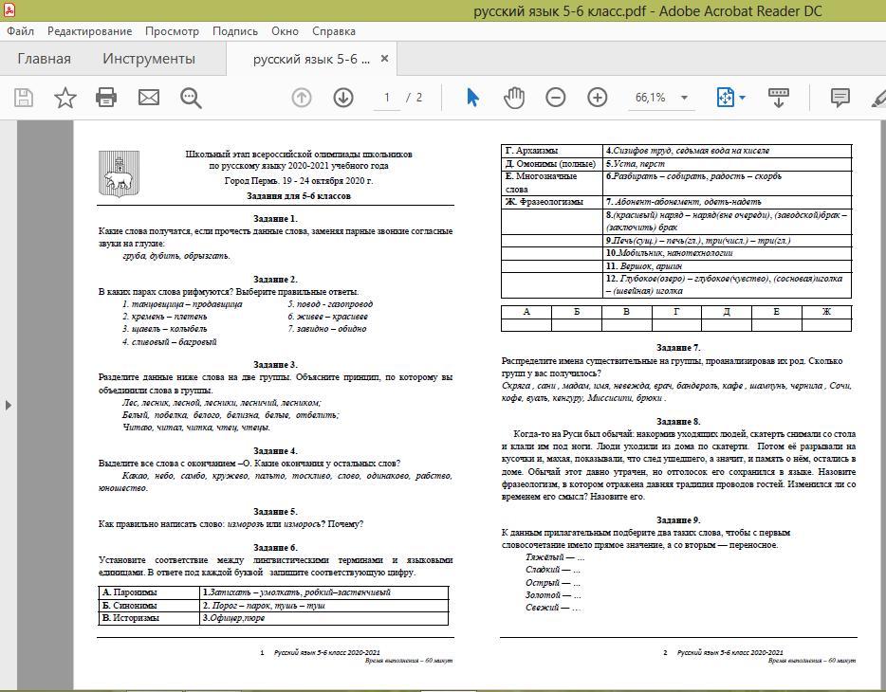Click the line Золотой — ...

tap(553, 595)
